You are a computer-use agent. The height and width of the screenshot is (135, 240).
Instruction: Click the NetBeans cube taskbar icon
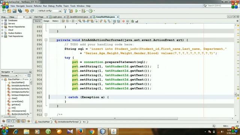click(103, 132)
